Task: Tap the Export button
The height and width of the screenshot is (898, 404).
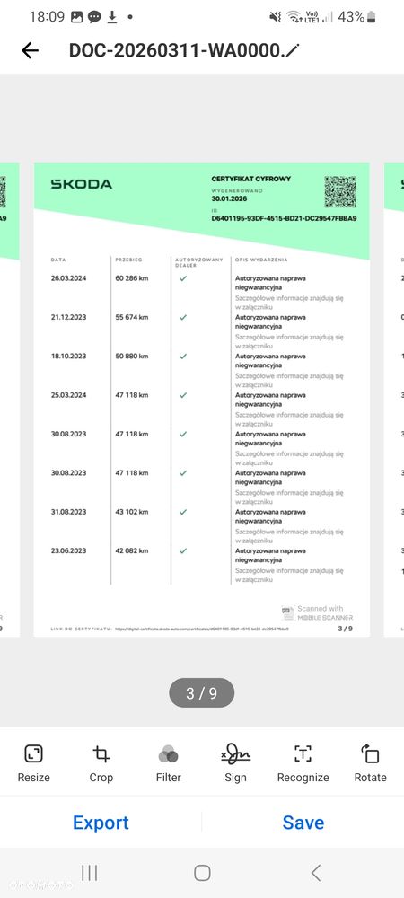Action: coord(101,823)
